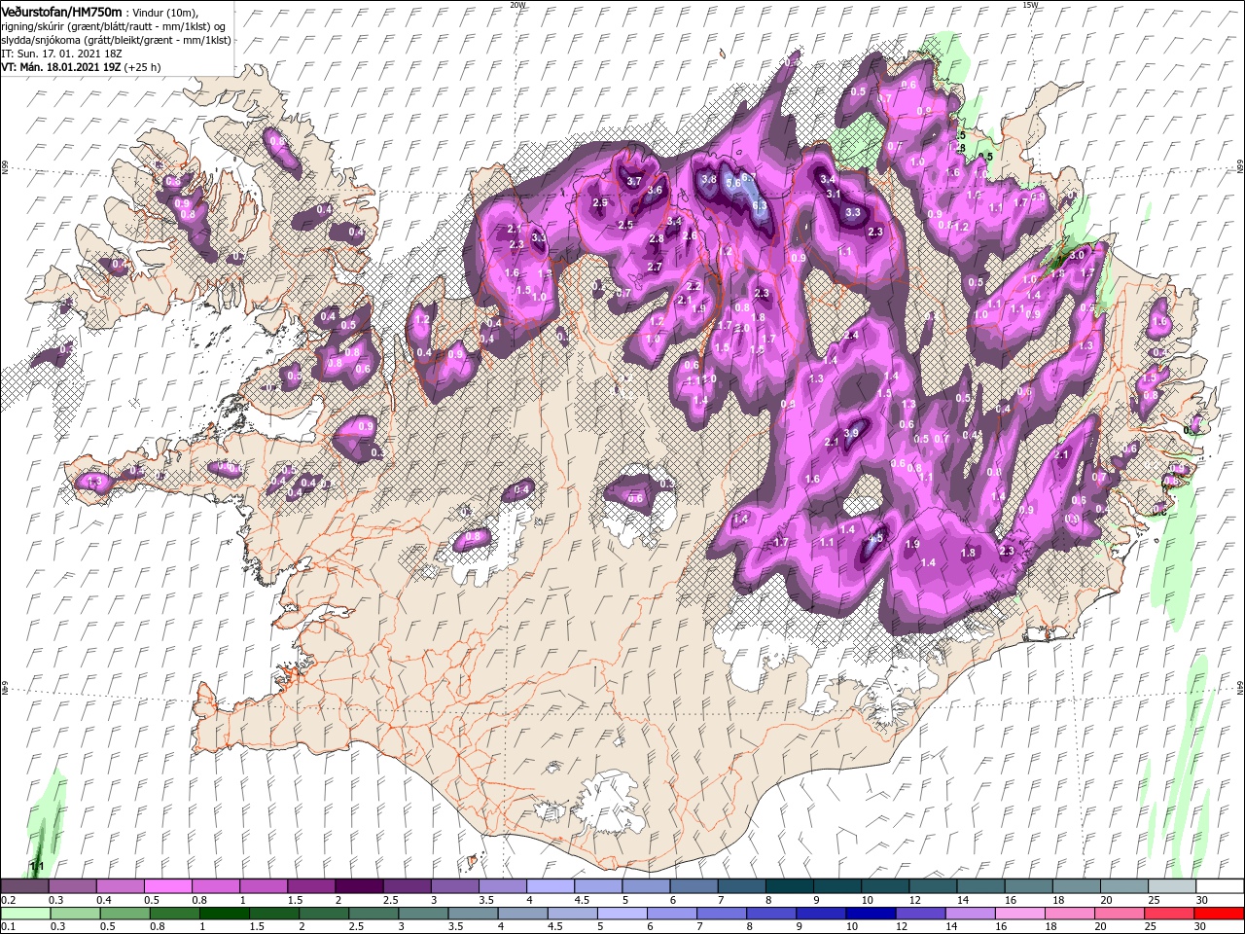Click the 0.1 label in the rain legend
Image resolution: width=1245 pixels, height=934 pixels.
(9, 926)
